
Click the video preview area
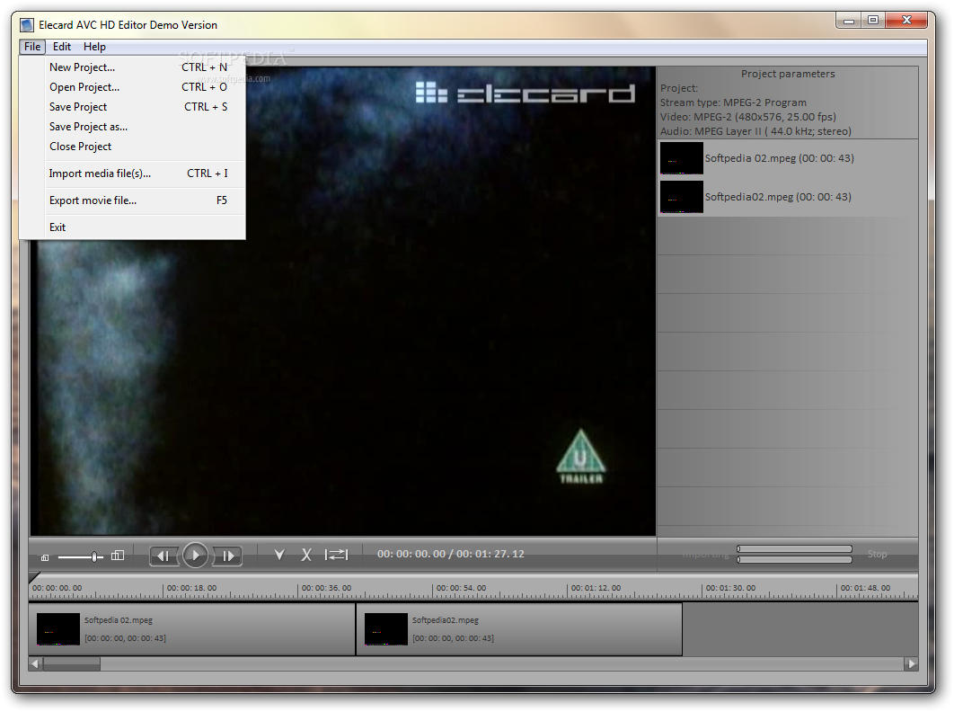coord(343,301)
